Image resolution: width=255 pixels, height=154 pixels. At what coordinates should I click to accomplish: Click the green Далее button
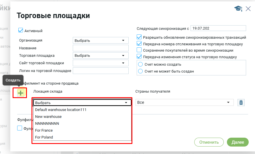pos(238,142)
